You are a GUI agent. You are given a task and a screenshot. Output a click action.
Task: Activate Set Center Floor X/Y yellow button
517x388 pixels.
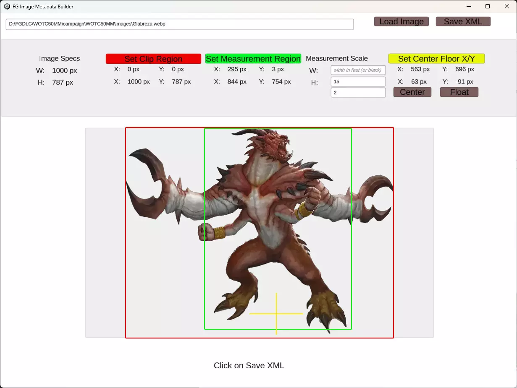point(436,59)
